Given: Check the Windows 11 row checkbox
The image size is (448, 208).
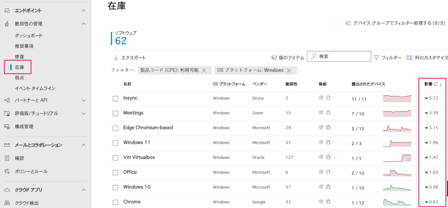Looking at the screenshot, I should [115, 143].
